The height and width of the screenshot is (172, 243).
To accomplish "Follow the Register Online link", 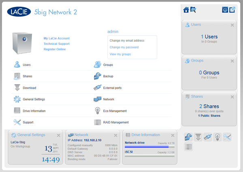I will tap(55, 49).
